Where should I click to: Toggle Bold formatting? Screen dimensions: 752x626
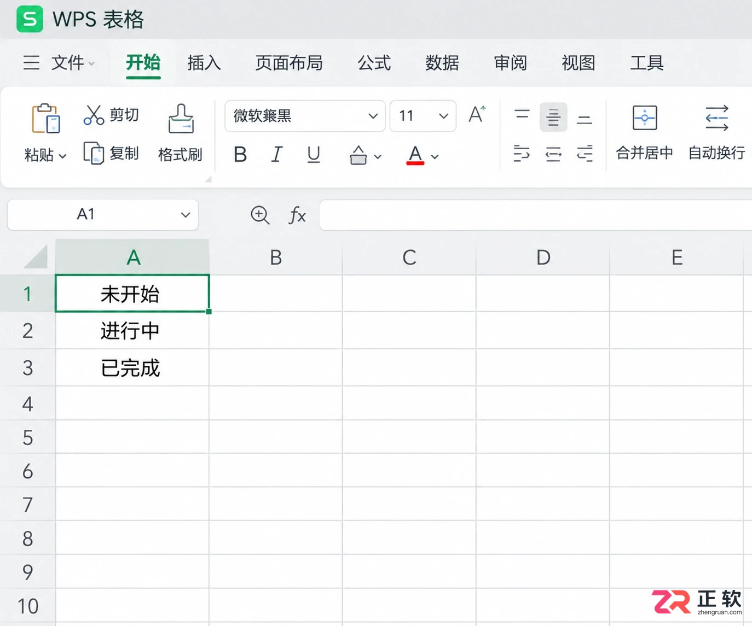[x=240, y=155]
